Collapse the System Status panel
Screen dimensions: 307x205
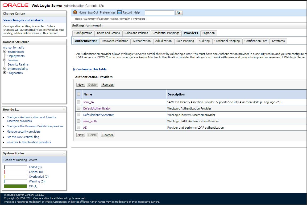pyautogui.click(x=64, y=153)
